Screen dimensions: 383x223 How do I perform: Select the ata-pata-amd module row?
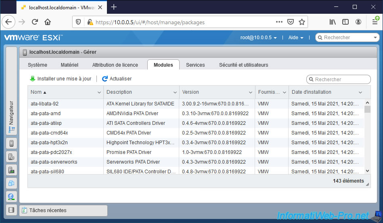click(196, 114)
